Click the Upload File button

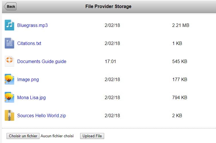92,136
